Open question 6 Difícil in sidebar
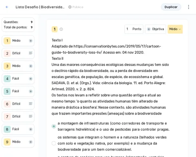 (x=18, y=104)
